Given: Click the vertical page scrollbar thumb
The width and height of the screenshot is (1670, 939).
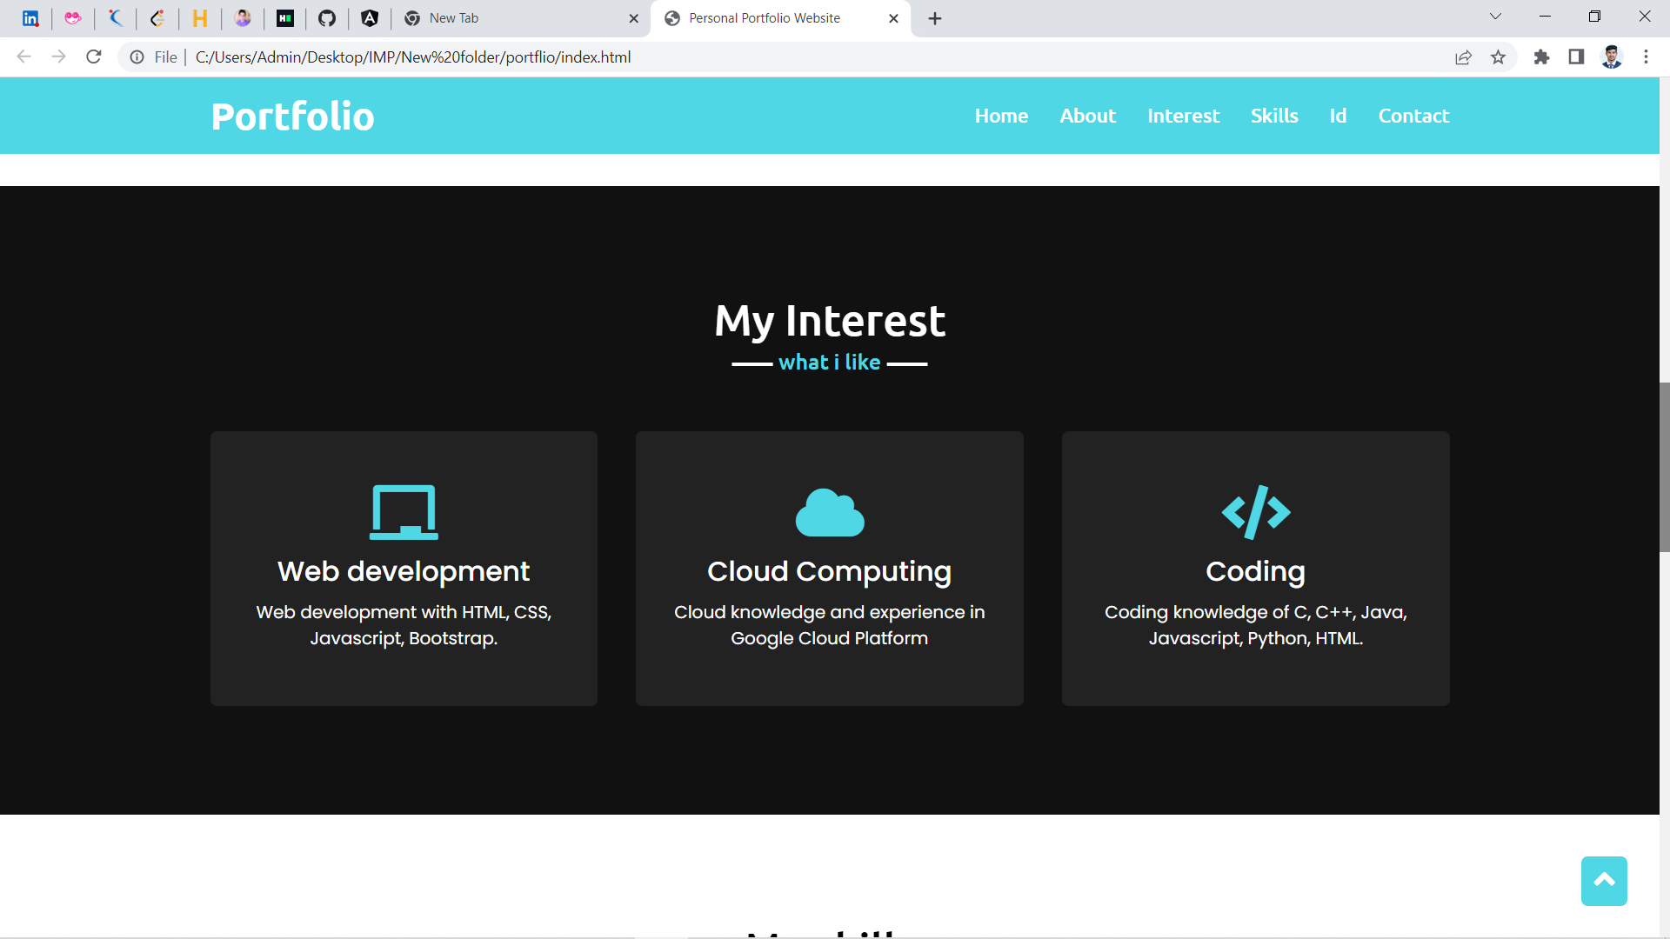Looking at the screenshot, I should pyautogui.click(x=1665, y=467).
